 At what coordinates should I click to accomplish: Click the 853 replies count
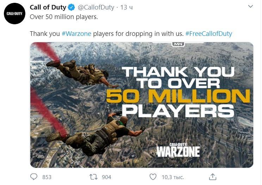click(x=47, y=177)
